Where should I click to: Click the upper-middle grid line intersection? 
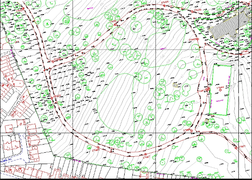(x=155, y=50)
